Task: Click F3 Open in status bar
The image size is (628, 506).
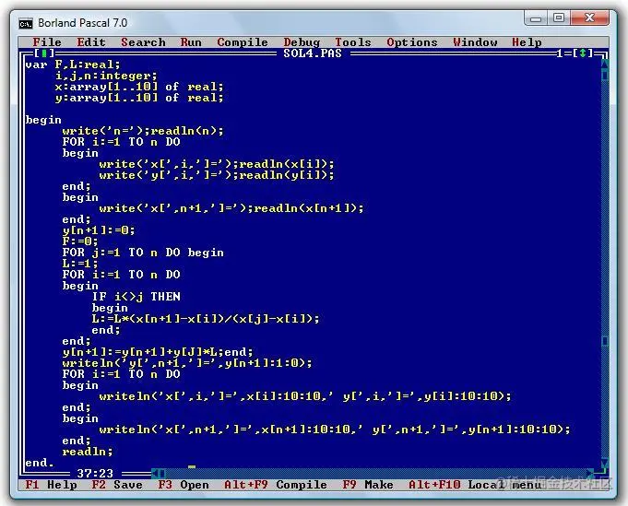Action: coord(184,485)
